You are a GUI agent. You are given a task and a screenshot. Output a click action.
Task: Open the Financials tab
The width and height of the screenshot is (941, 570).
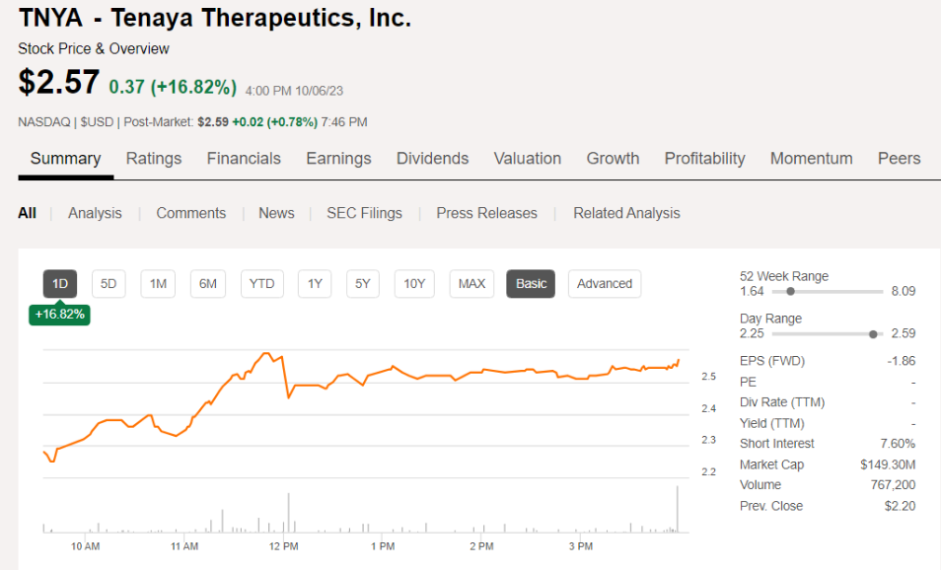pos(244,159)
